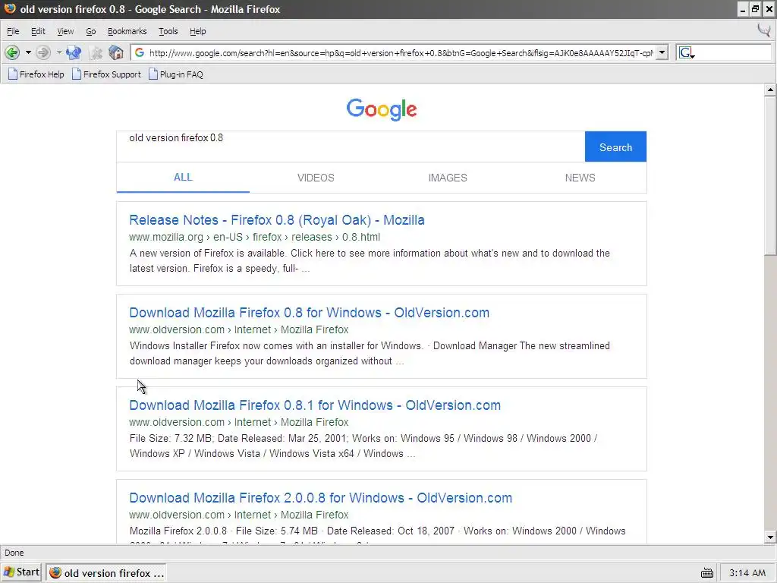Click the address bar URL field
This screenshot has height=583, width=777.
coord(401,52)
